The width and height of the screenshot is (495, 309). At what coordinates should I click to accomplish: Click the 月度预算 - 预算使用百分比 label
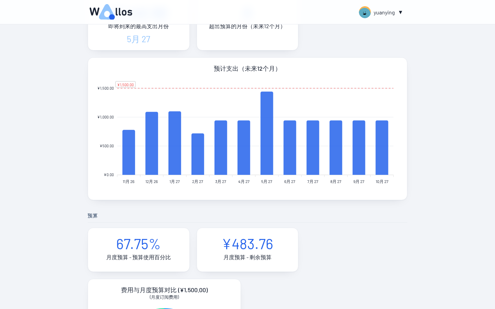[139, 257]
